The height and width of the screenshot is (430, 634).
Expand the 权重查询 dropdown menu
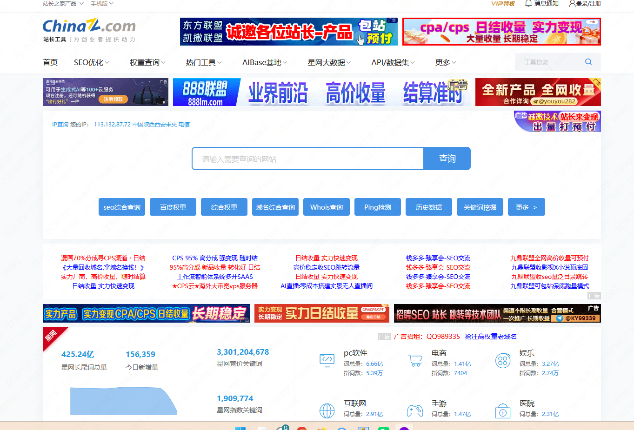[x=147, y=62]
